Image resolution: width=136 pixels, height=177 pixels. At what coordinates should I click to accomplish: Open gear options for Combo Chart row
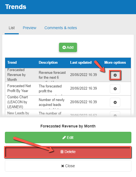point(115,102)
